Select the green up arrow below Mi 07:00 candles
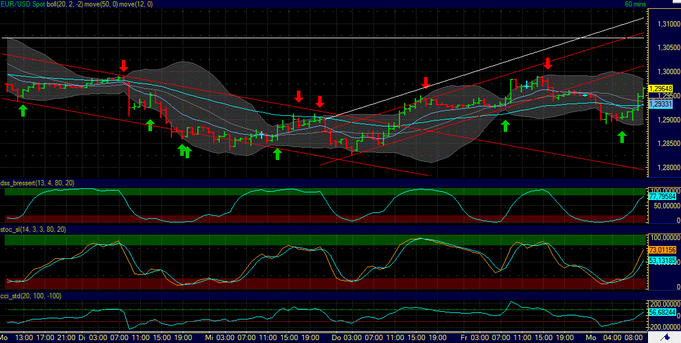 (x=277, y=153)
